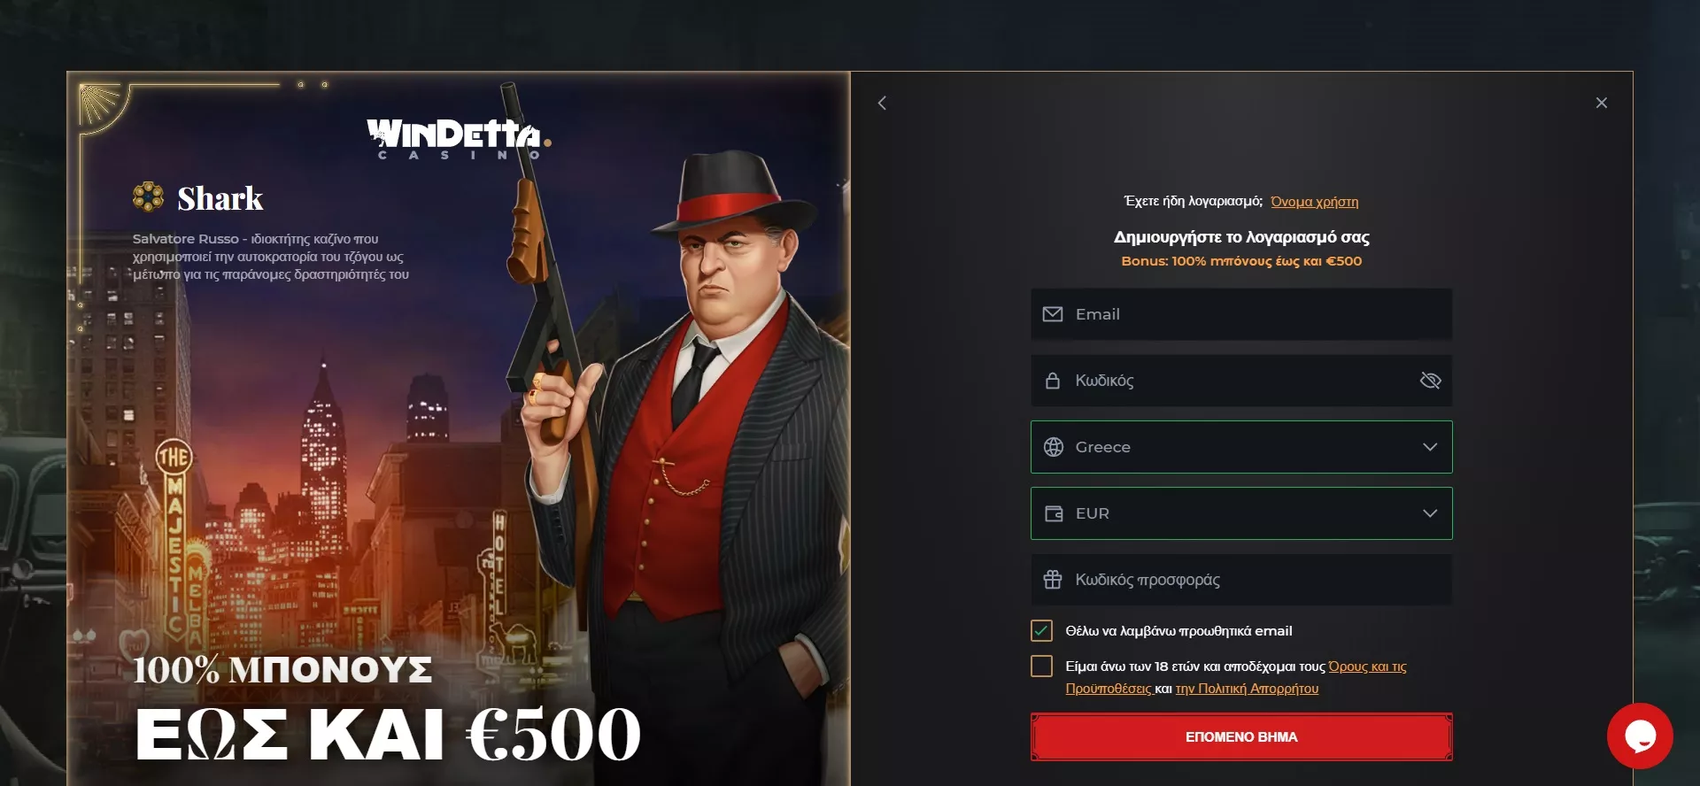Close the registration dialog
The height and width of the screenshot is (786, 1700).
click(1601, 103)
